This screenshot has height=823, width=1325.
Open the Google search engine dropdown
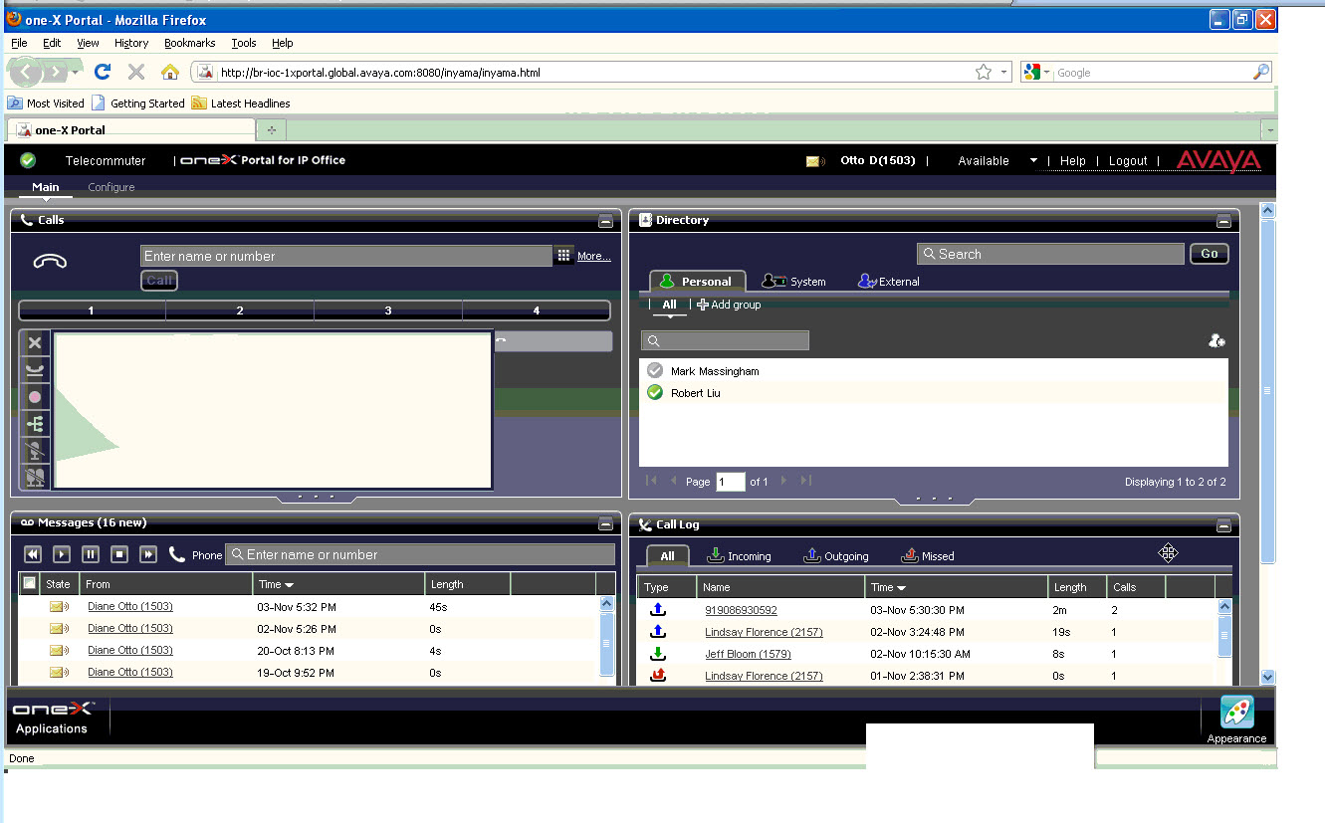click(x=1036, y=72)
